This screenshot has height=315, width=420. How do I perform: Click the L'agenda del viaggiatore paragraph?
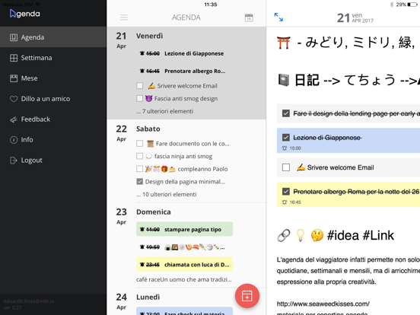(348, 271)
